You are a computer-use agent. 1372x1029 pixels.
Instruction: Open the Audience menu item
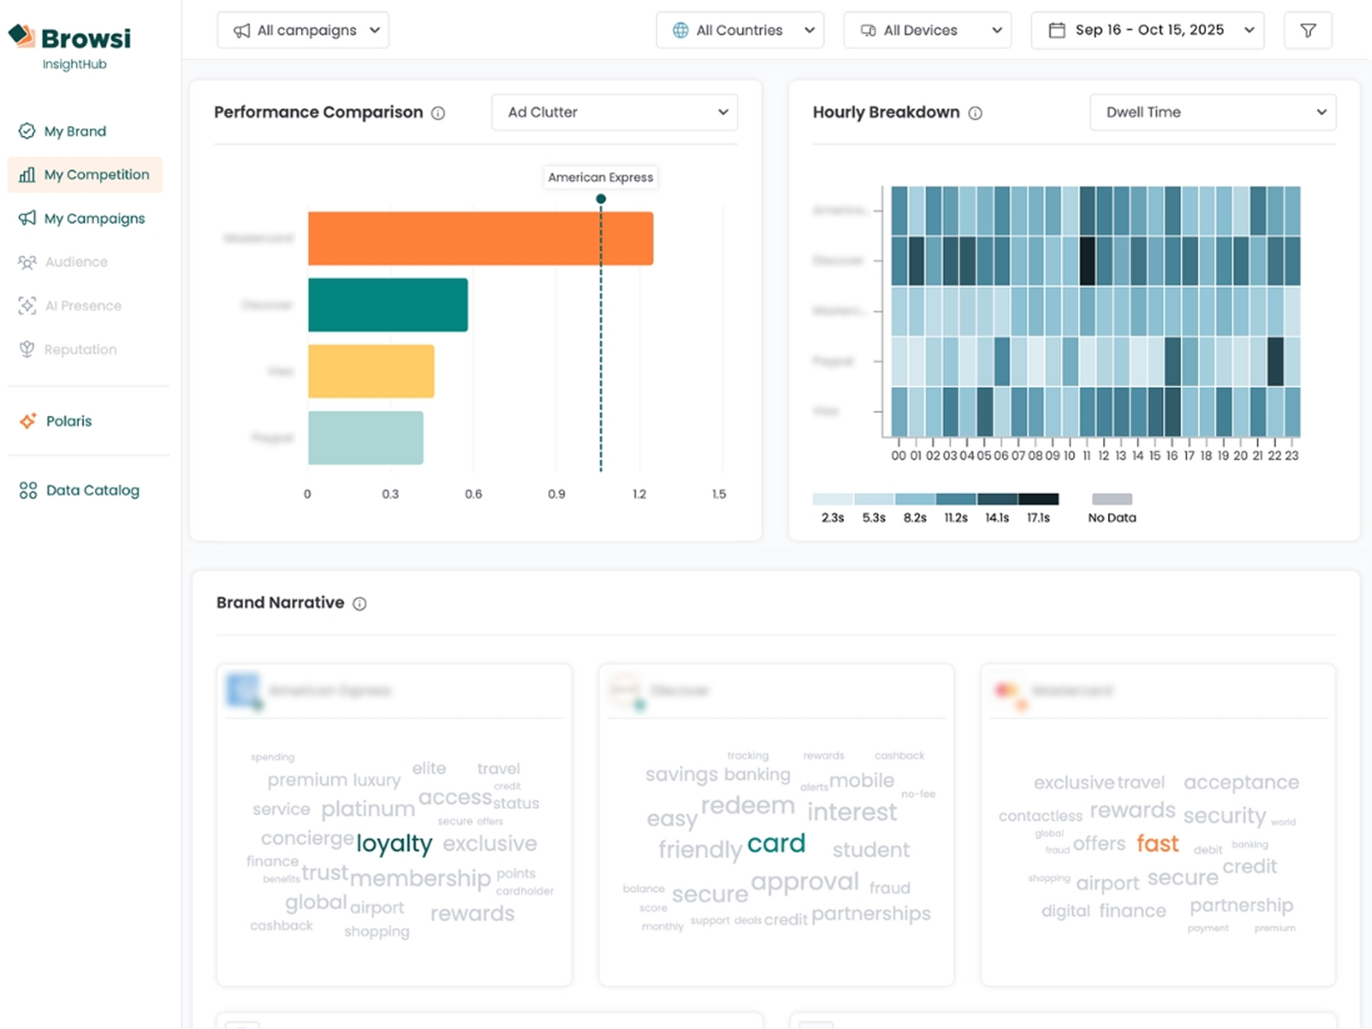pos(76,262)
